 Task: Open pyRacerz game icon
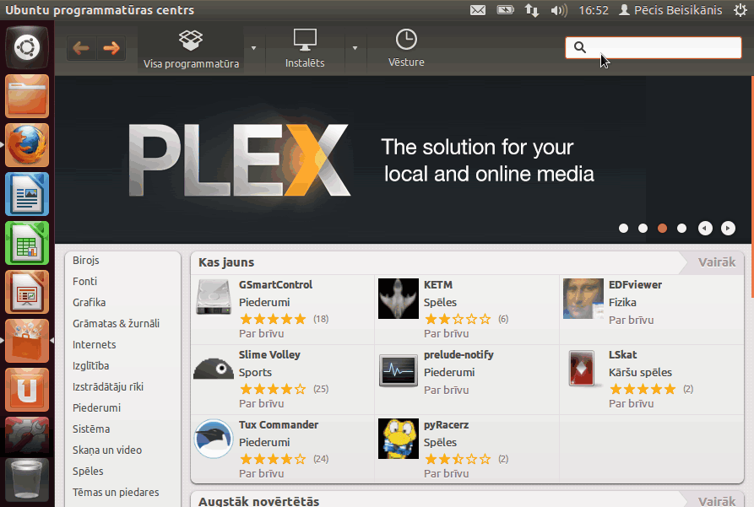point(399,439)
